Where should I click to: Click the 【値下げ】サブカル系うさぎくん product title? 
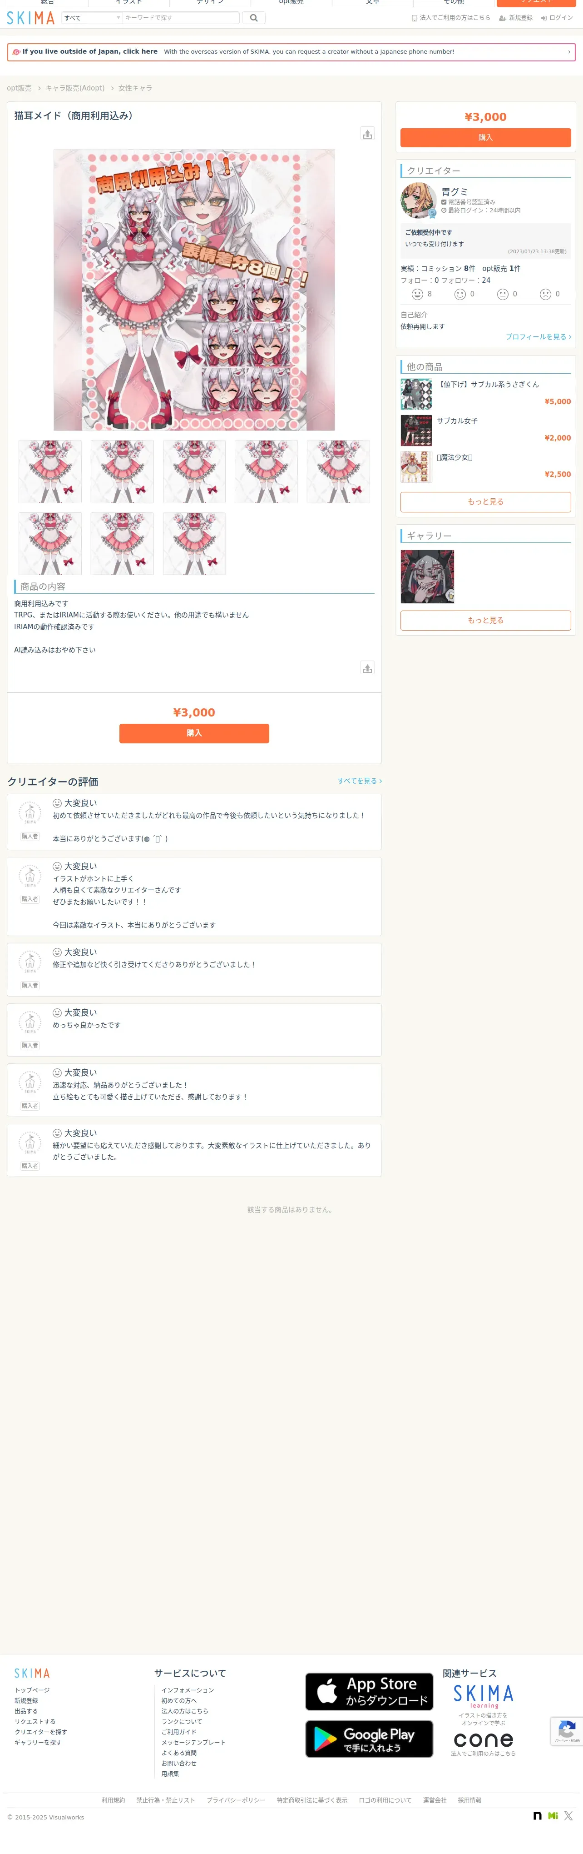488,384
